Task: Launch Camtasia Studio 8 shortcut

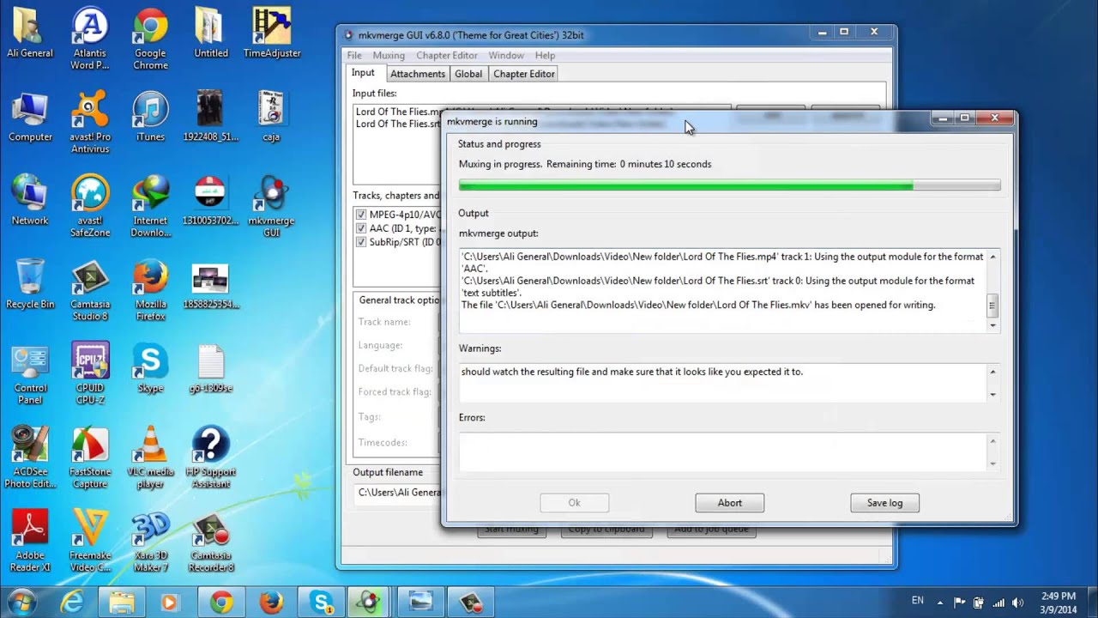Action: pos(90,291)
